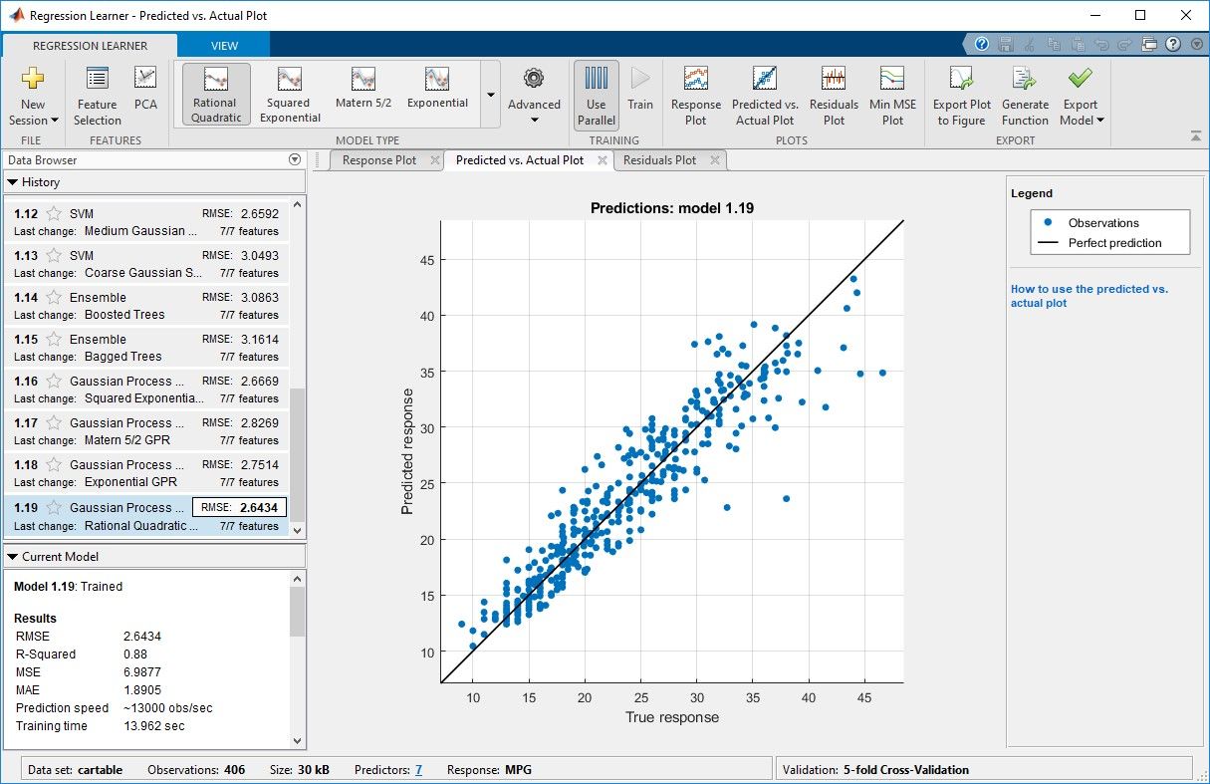Viewport: 1210px width, 784px height.
Task: Start a New Session
Action: [33, 95]
